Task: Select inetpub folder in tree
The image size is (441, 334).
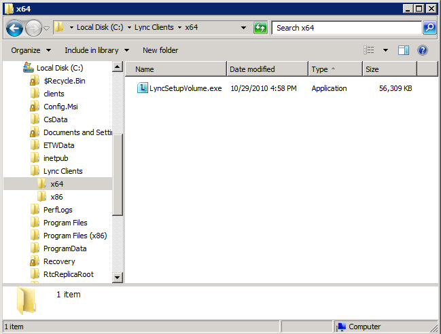Action: (56, 158)
